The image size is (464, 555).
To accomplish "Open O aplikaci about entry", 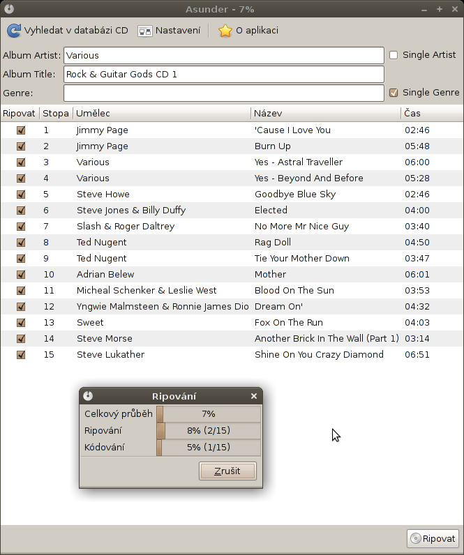I will (248, 31).
